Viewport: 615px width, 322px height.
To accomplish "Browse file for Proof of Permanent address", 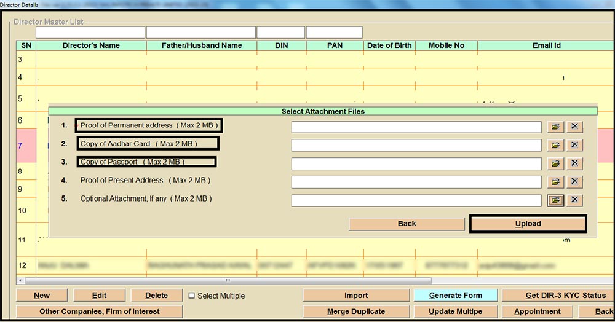I will coord(555,127).
